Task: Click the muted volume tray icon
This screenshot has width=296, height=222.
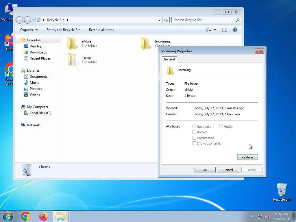Action: [x=267, y=217]
